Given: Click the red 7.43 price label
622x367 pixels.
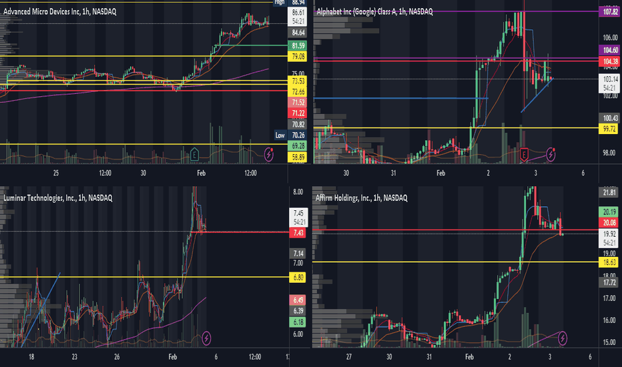Looking at the screenshot, I should click(298, 232).
